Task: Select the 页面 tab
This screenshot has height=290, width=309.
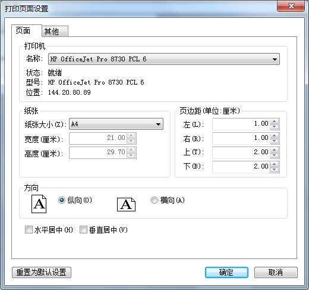Action: pos(27,31)
